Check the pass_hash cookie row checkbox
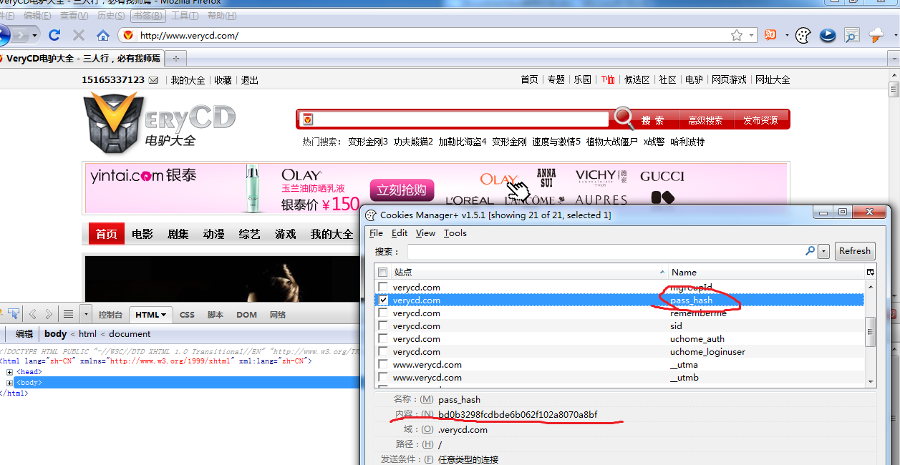Image resolution: width=900 pixels, height=465 pixels. click(383, 300)
